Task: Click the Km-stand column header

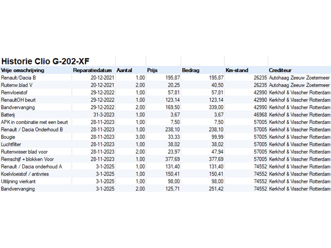Action: [x=237, y=70]
